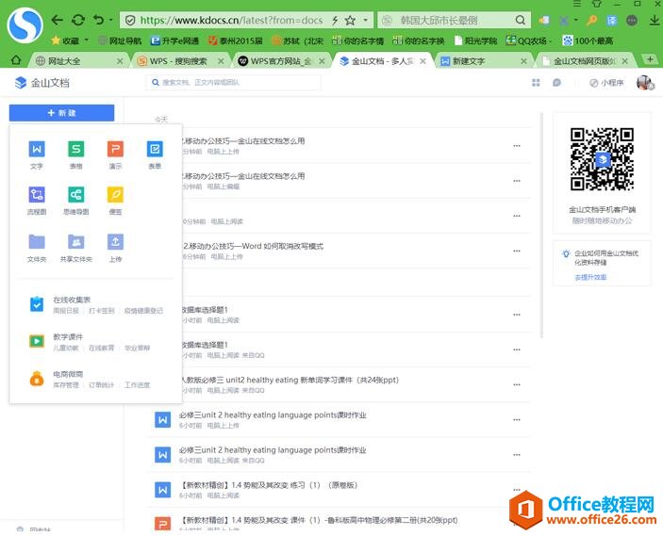Open the 小程序 link
The image size is (663, 536).
point(606,82)
